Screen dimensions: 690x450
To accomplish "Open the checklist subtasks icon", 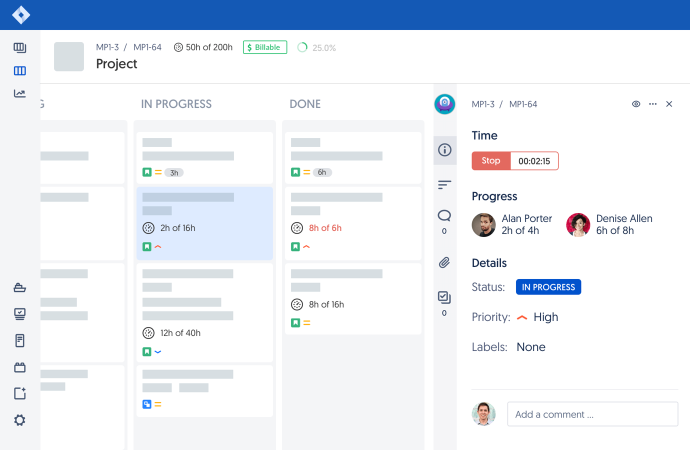I will (444, 297).
